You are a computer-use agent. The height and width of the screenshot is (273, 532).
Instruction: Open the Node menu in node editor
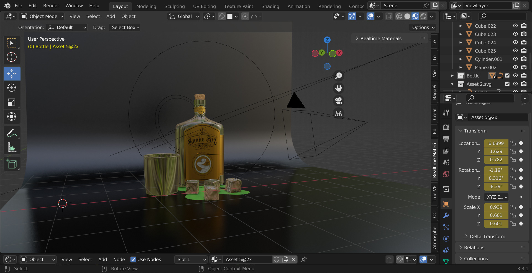[119, 259]
